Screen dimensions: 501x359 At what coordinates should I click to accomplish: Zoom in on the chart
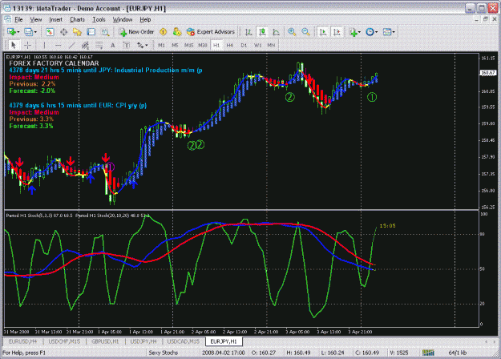(x=292, y=31)
